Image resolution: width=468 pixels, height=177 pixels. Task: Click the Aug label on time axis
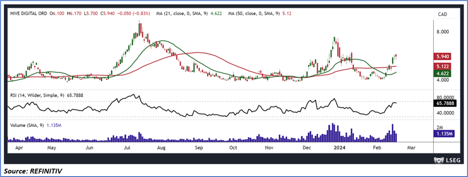pos(161,147)
